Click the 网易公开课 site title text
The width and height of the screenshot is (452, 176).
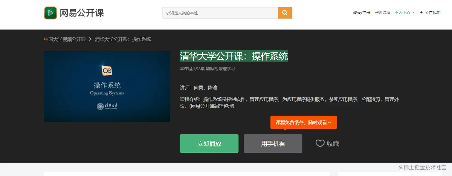click(x=82, y=13)
